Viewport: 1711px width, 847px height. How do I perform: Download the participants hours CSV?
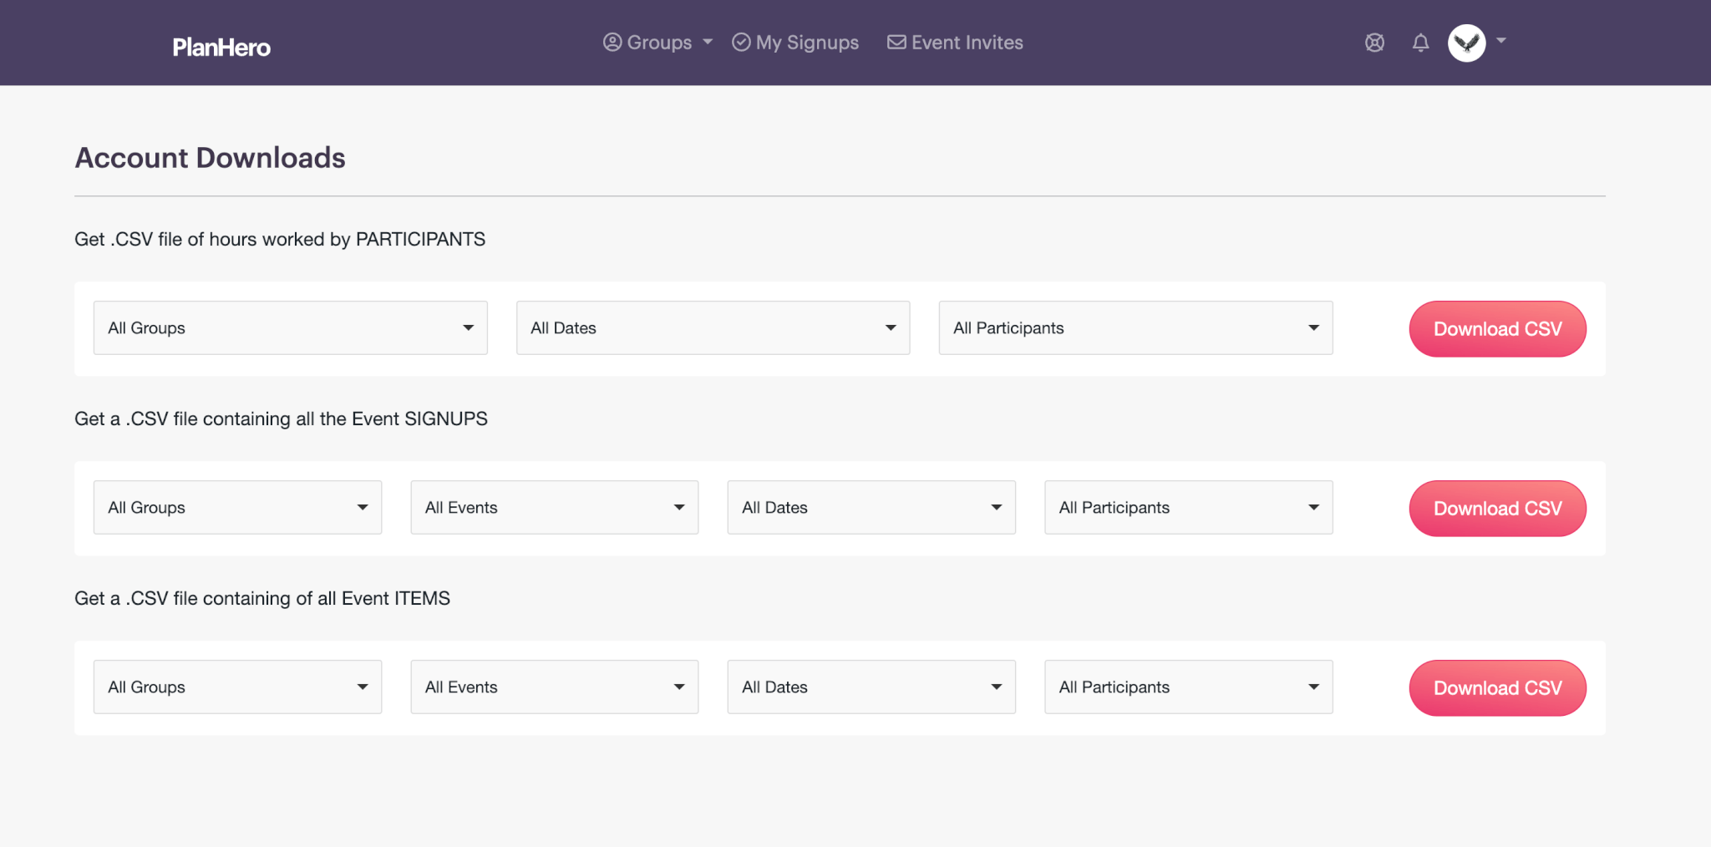pyautogui.click(x=1497, y=329)
